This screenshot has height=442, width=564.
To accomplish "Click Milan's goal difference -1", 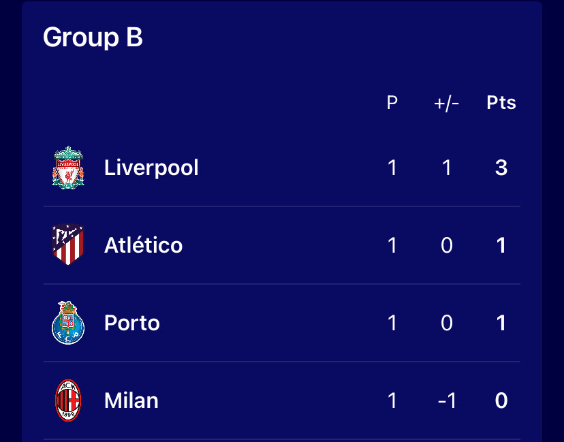I will pos(447,400).
